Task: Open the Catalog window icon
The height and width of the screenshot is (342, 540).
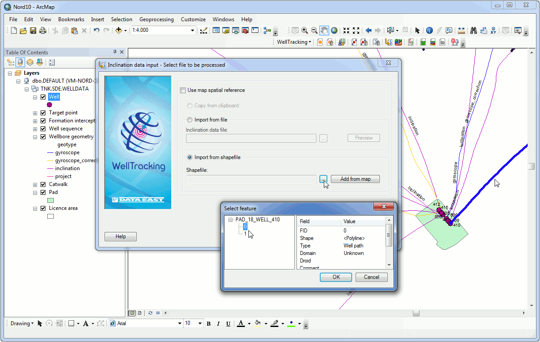Action: (226, 30)
